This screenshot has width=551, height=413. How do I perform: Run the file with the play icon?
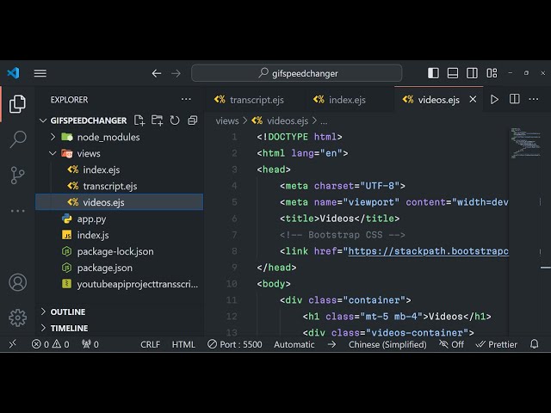click(x=494, y=100)
